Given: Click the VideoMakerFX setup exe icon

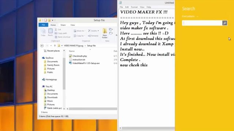Looking at the screenshot, I should (71, 63).
